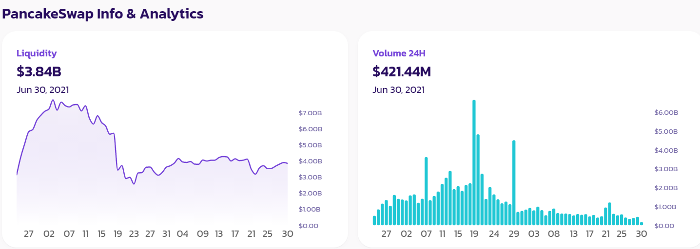Click $2.00B on the Liquidity axis
Screen dimensions: 700x249
point(311,193)
